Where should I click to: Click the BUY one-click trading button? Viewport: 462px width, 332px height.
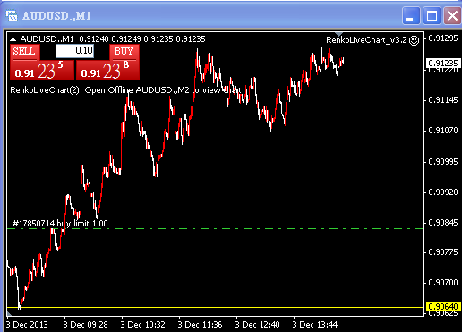(x=124, y=52)
